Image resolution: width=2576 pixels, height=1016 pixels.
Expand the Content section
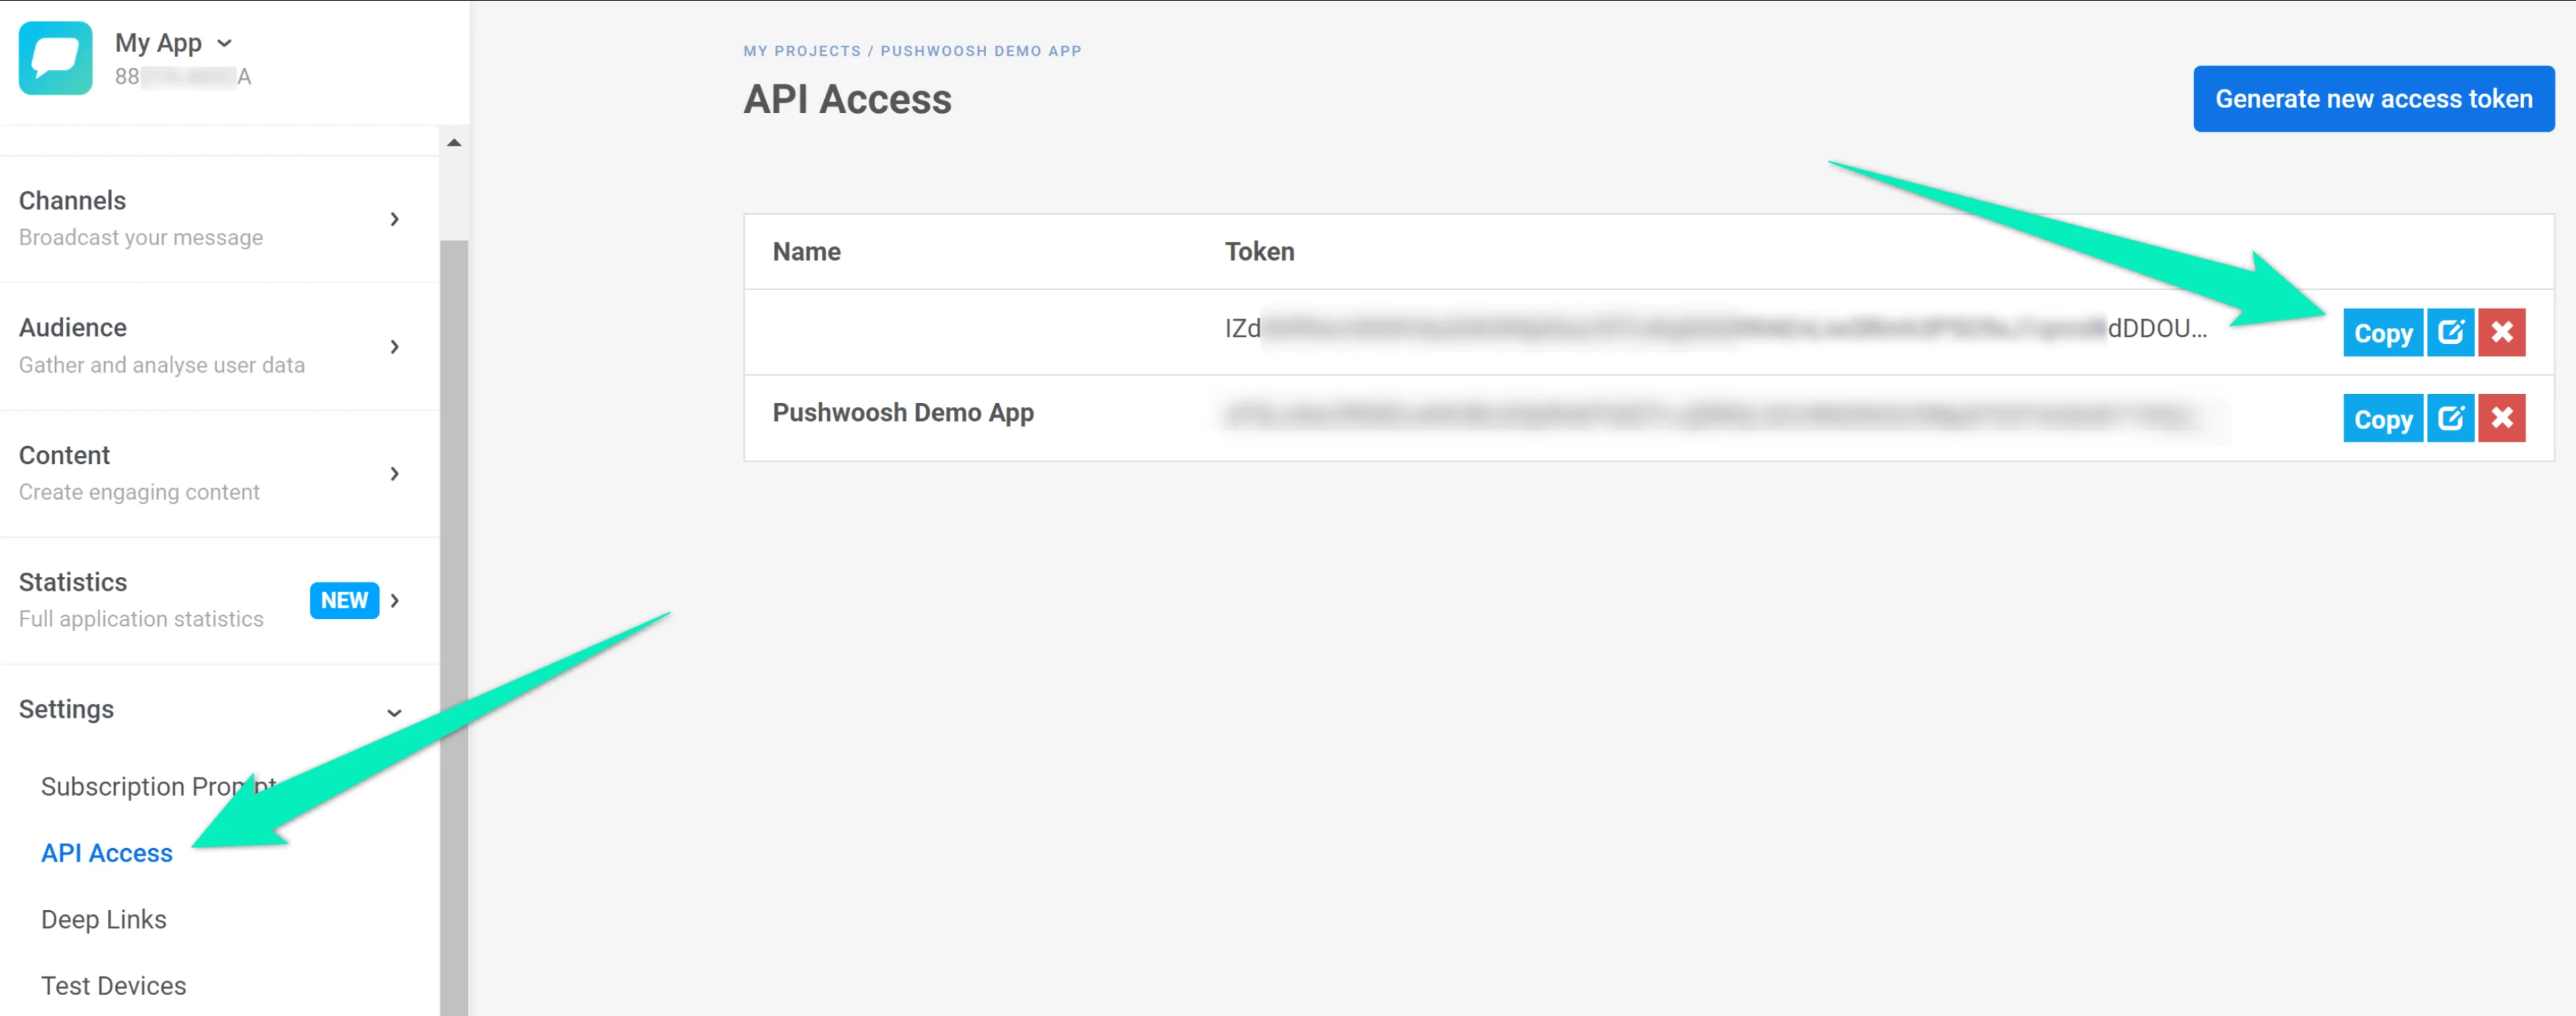tap(394, 473)
